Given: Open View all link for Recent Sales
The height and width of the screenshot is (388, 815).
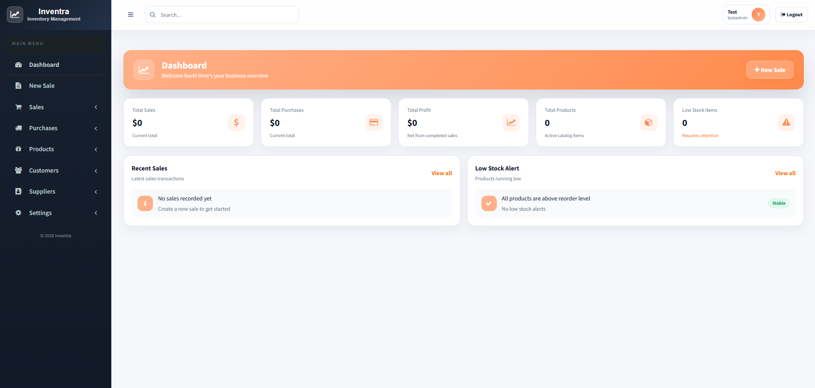Looking at the screenshot, I should (x=441, y=173).
